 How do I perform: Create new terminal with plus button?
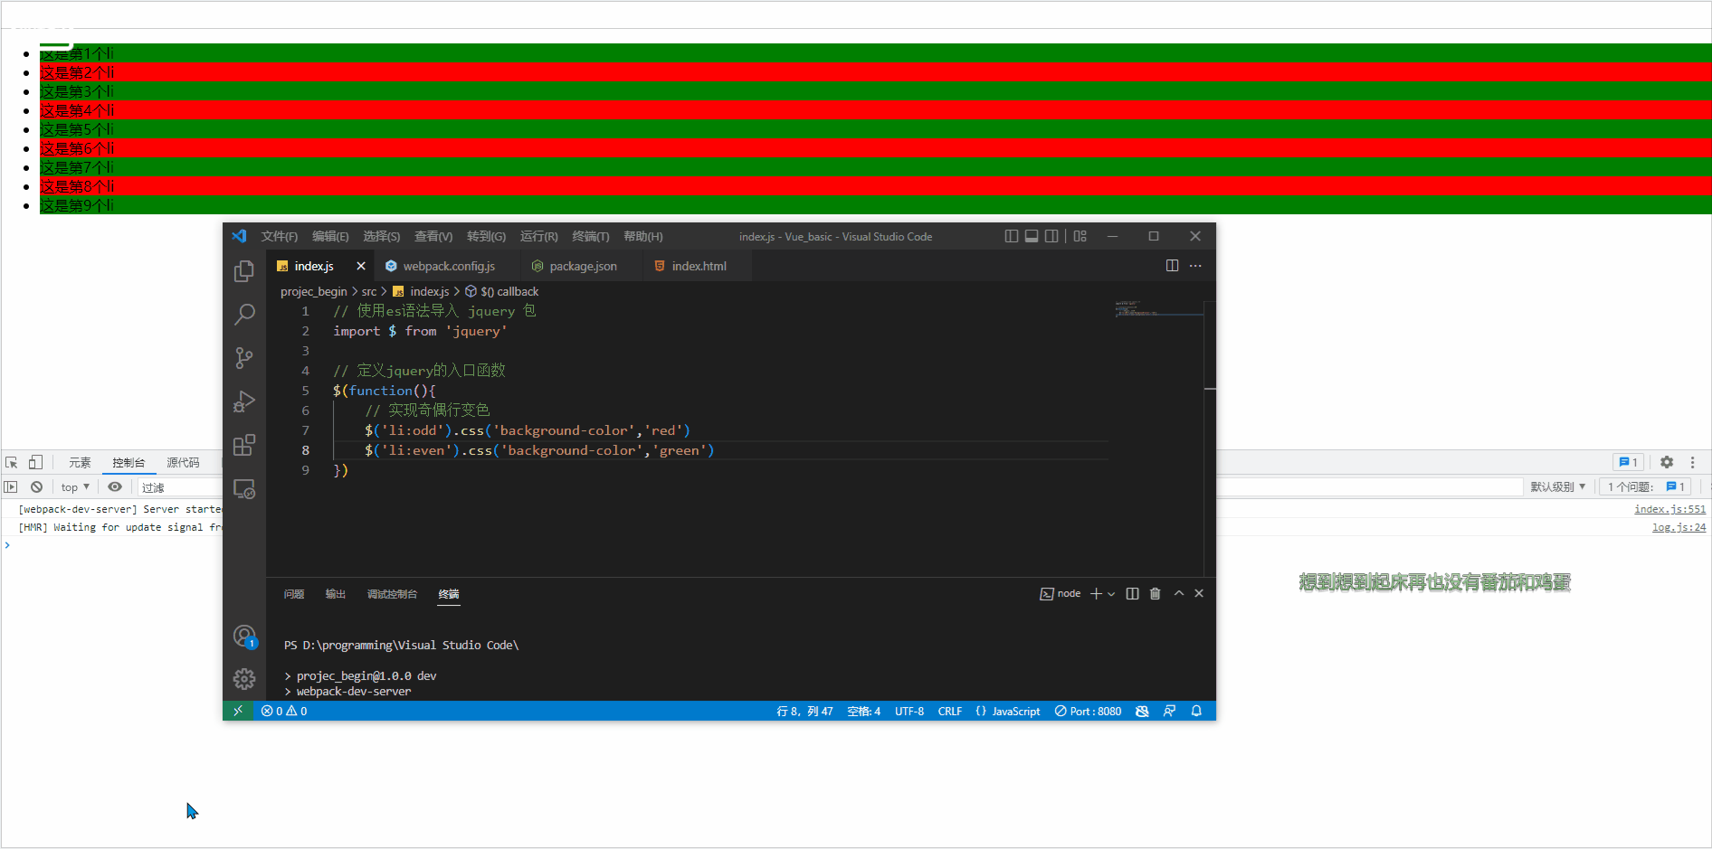[x=1096, y=594]
